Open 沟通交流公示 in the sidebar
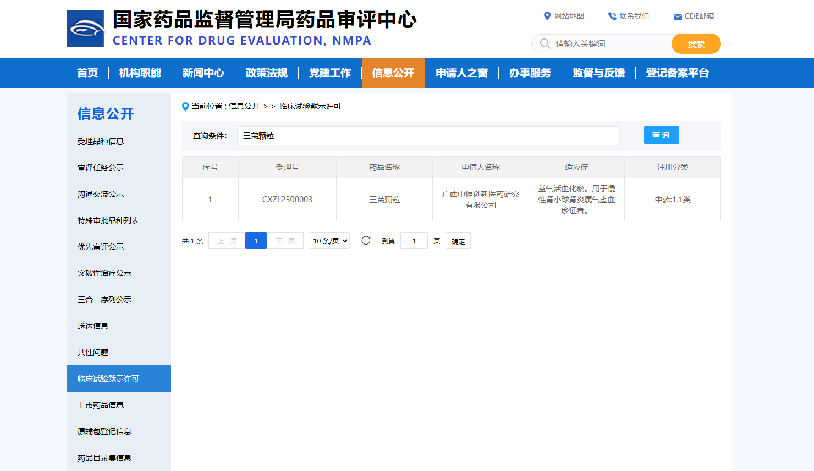814x471 pixels. click(x=101, y=194)
